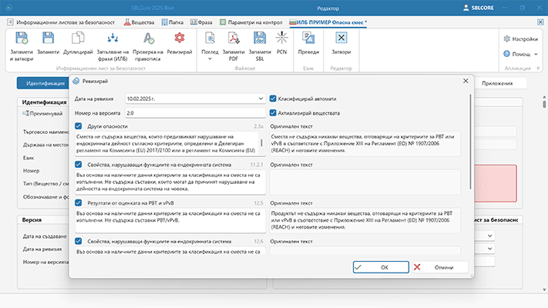Switch to Папка tab
This screenshot has width=548, height=308.
[173, 22]
